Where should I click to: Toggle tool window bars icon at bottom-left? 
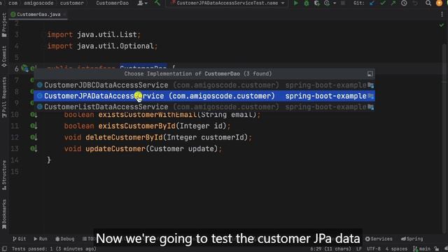[4, 249]
